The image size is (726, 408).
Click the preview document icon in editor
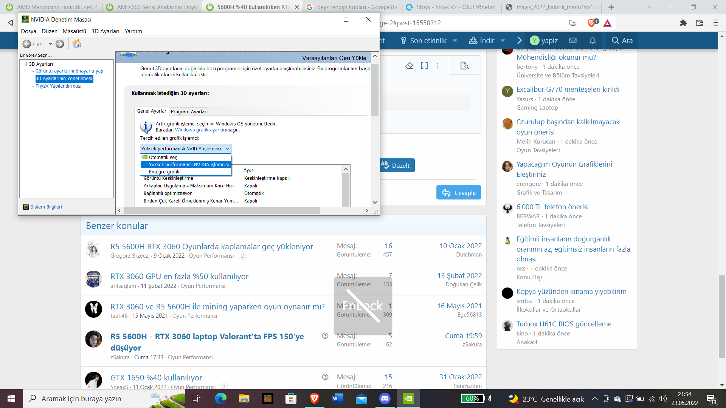click(465, 66)
